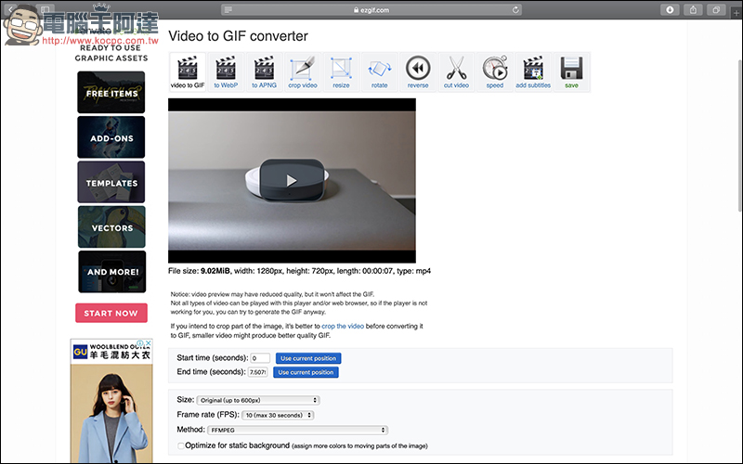
Task: Open the Method FFMPEG dropdown
Action: point(297,430)
